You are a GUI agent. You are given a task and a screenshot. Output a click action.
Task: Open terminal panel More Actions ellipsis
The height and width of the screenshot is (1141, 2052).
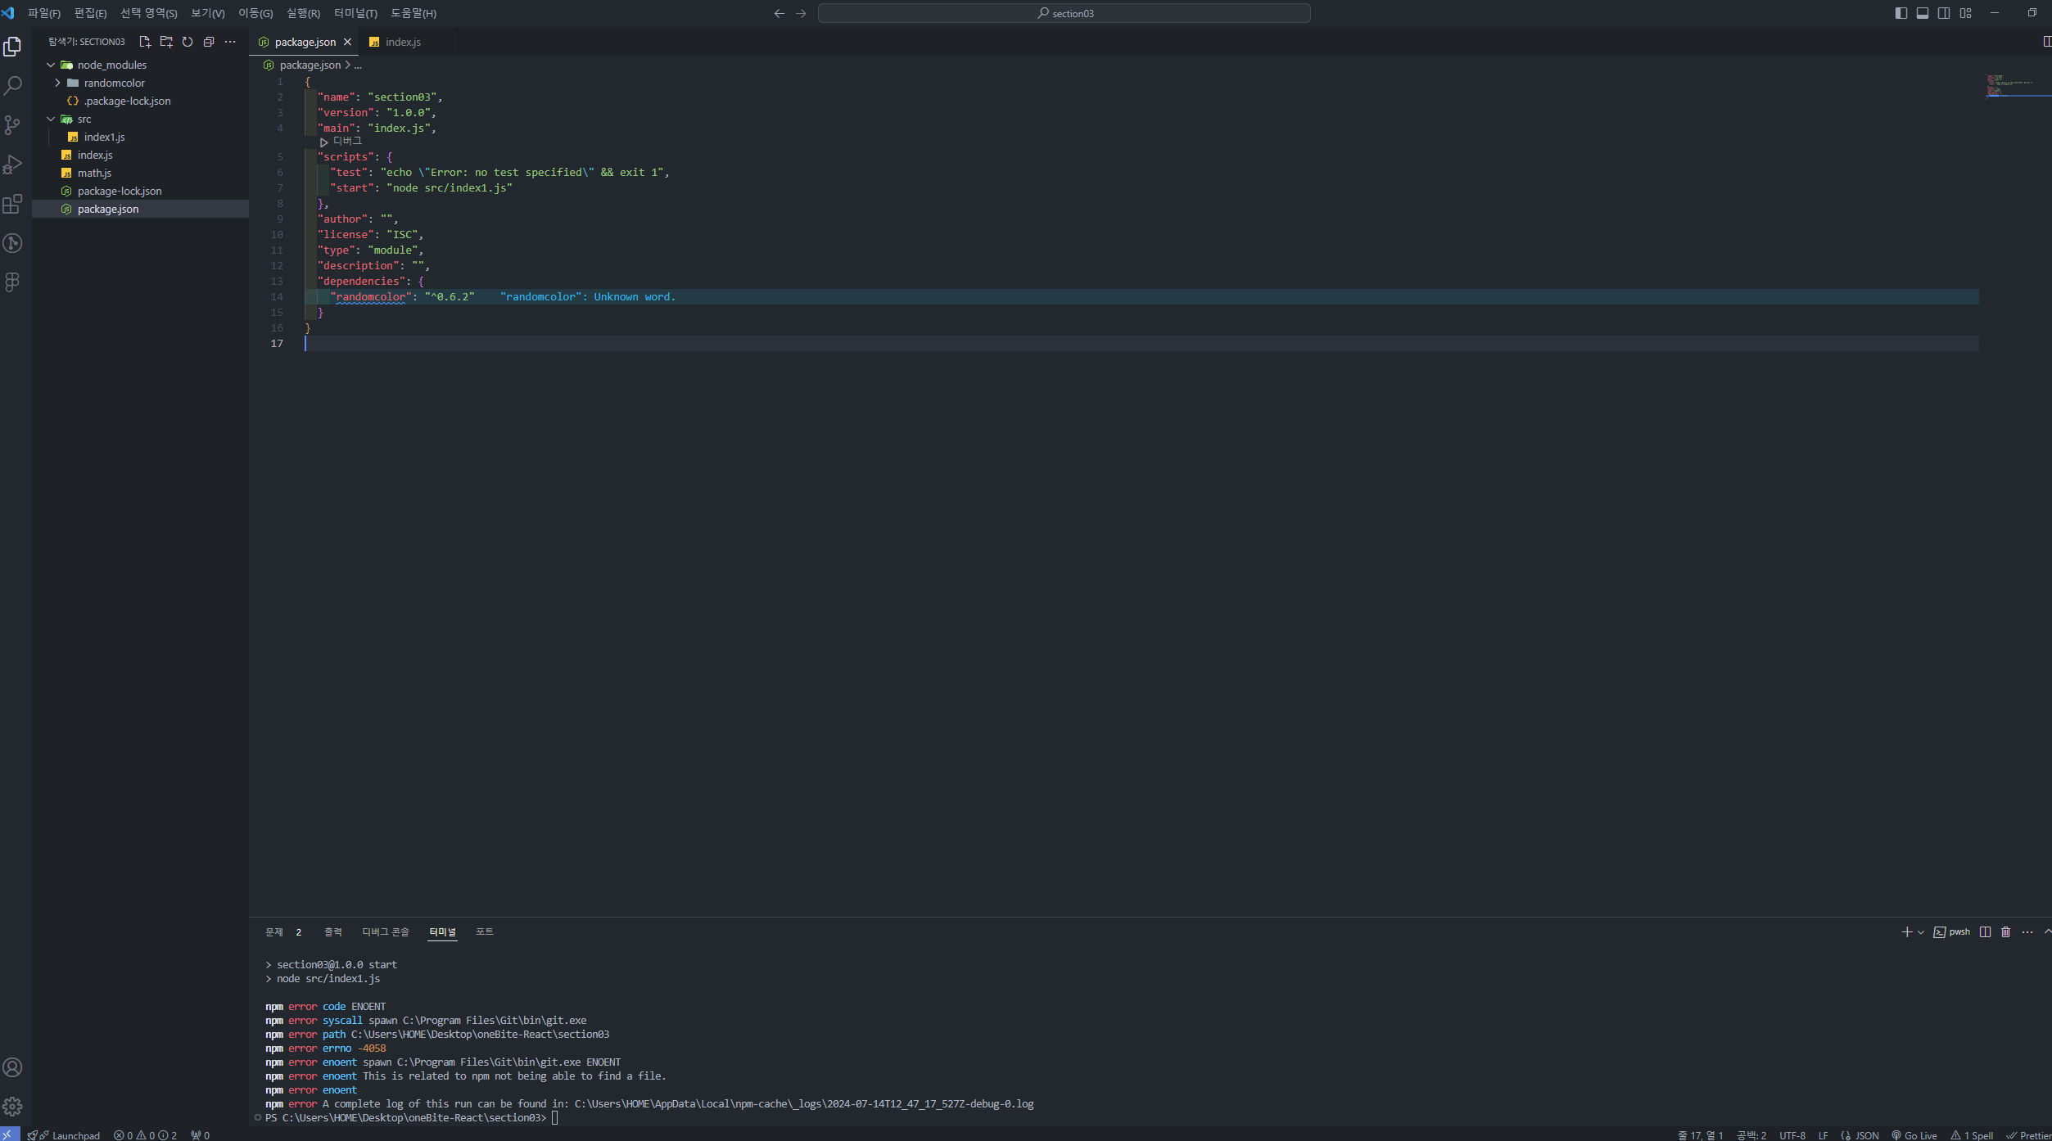click(x=2027, y=931)
